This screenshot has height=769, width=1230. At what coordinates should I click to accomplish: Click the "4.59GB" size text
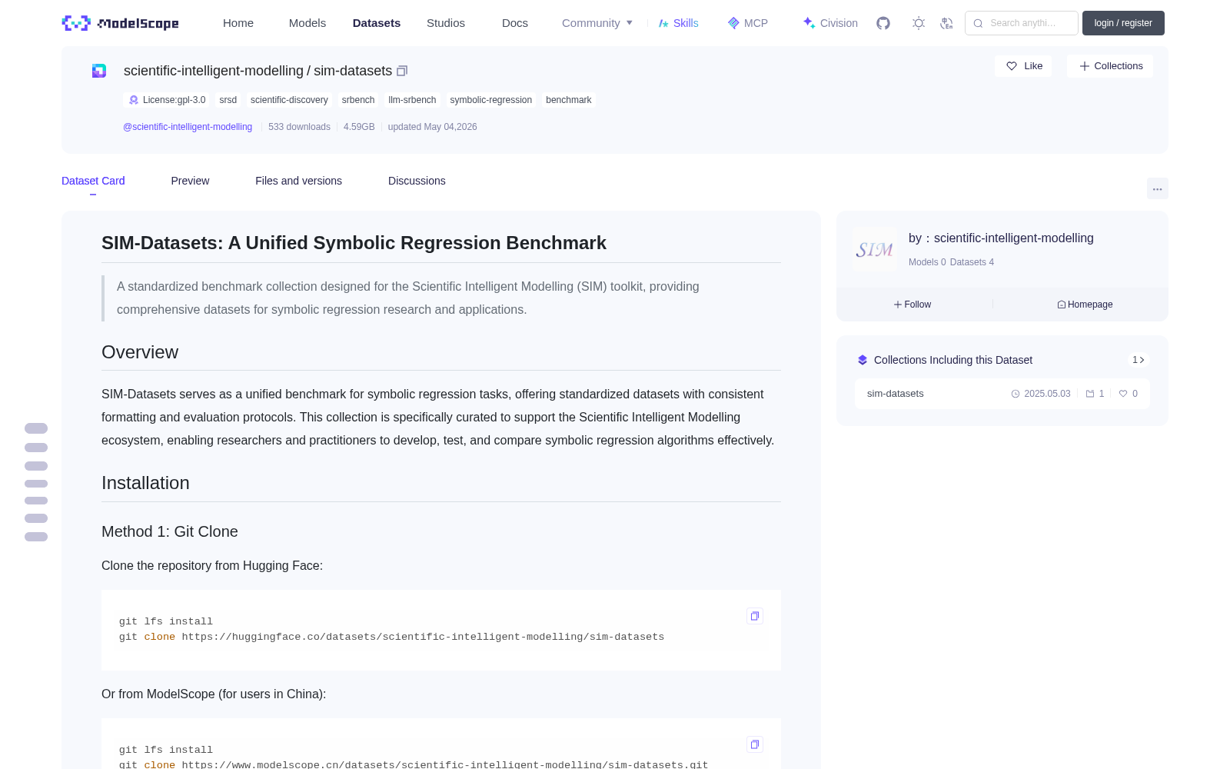click(359, 127)
